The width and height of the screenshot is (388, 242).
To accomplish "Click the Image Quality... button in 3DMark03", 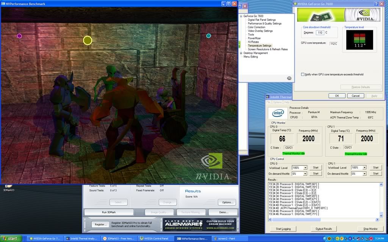I will pos(160,213).
